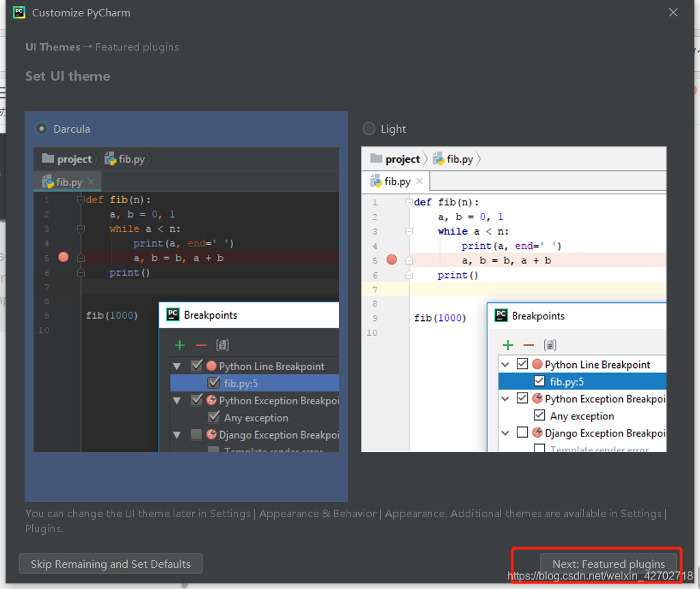700x589 pixels.
Task: Toggle Any exception checkbox in Light preview
Action: point(539,415)
